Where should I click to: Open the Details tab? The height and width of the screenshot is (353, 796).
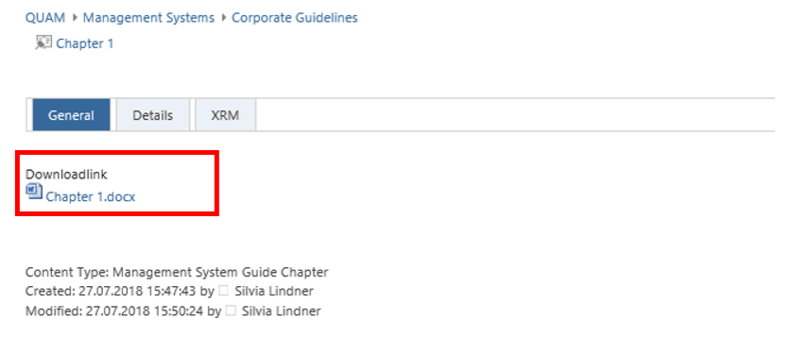pyautogui.click(x=153, y=115)
